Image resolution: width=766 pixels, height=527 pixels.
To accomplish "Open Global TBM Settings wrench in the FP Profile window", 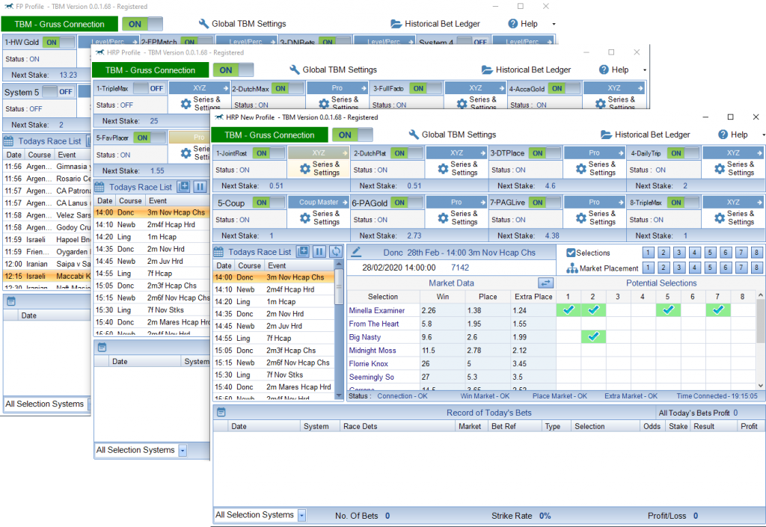I will coord(203,23).
